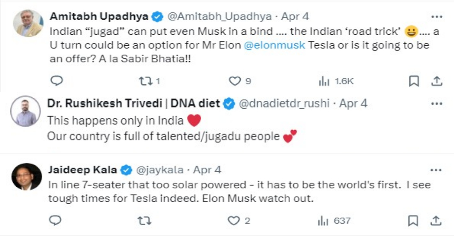The image size is (454, 237).
Task: View analytics showing 1.6K views
Action: (x=336, y=81)
